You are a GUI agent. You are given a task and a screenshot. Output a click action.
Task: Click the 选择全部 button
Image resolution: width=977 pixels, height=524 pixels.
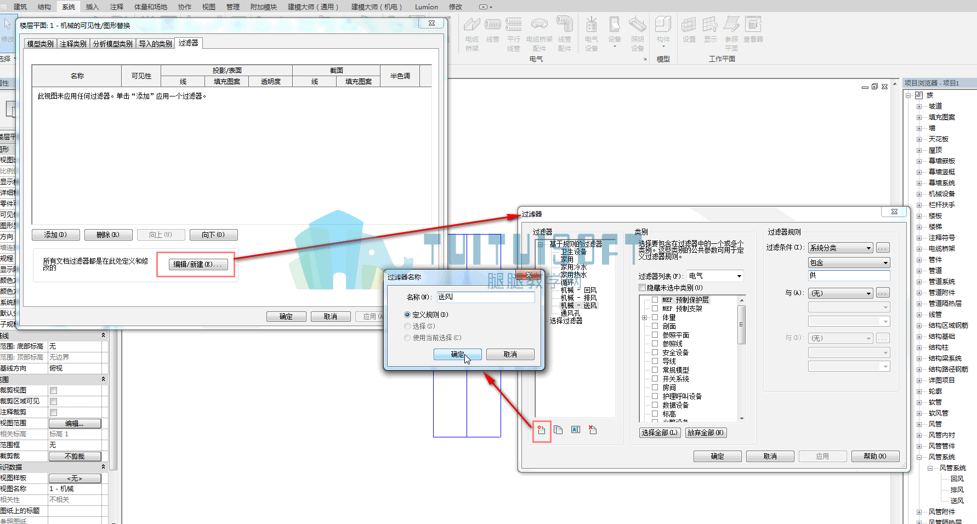click(x=660, y=432)
